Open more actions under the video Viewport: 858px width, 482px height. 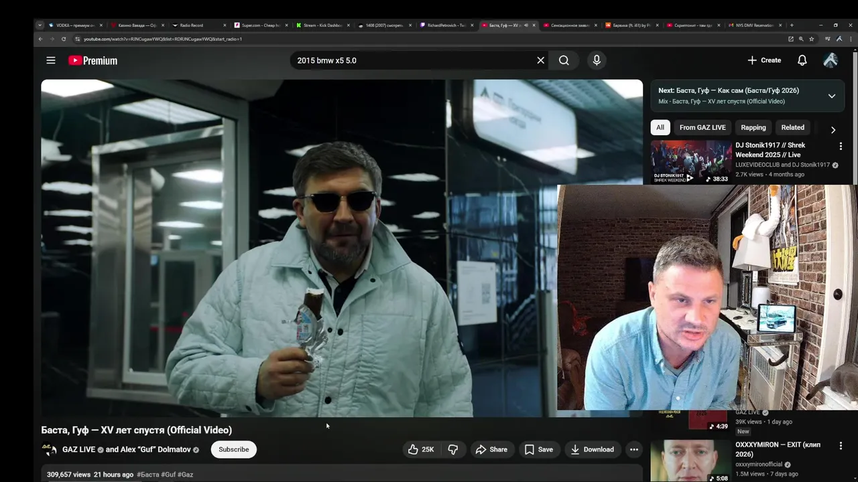click(633, 449)
